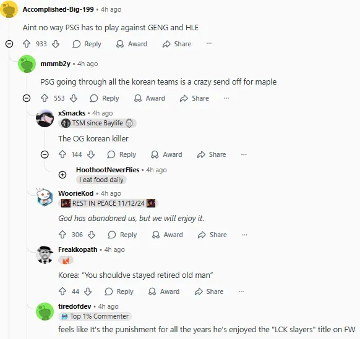Image resolution: width=360 pixels, height=339 pixels.
Task: Reply to Accomplished-Big-199's top comment
Action: click(x=87, y=44)
